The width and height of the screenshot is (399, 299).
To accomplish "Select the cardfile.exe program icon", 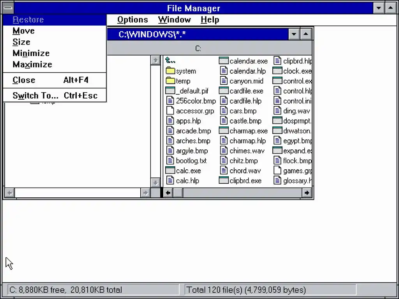I will [x=224, y=91].
